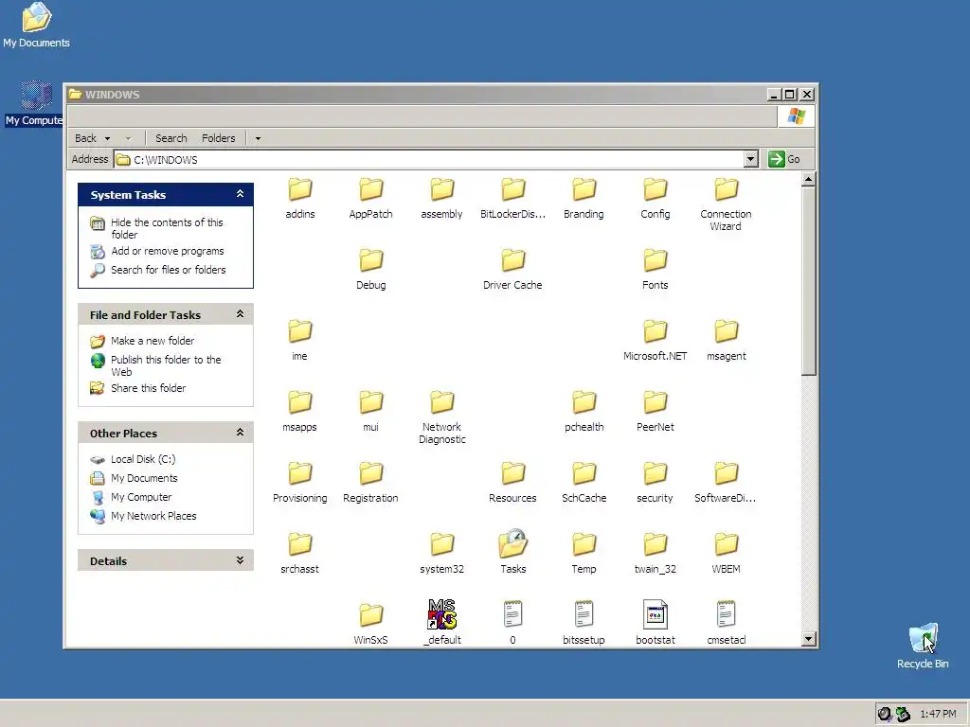
Task: Select the Registration folder
Action: coord(371,482)
